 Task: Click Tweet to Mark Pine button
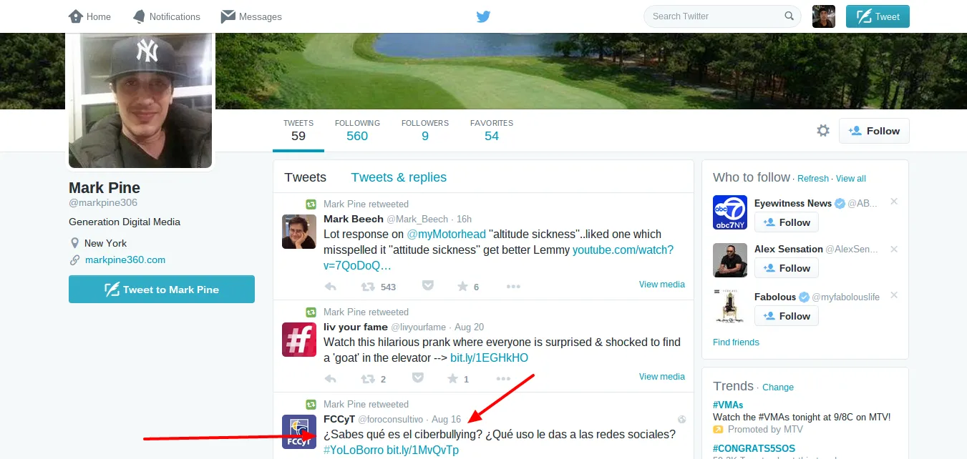pyautogui.click(x=162, y=290)
